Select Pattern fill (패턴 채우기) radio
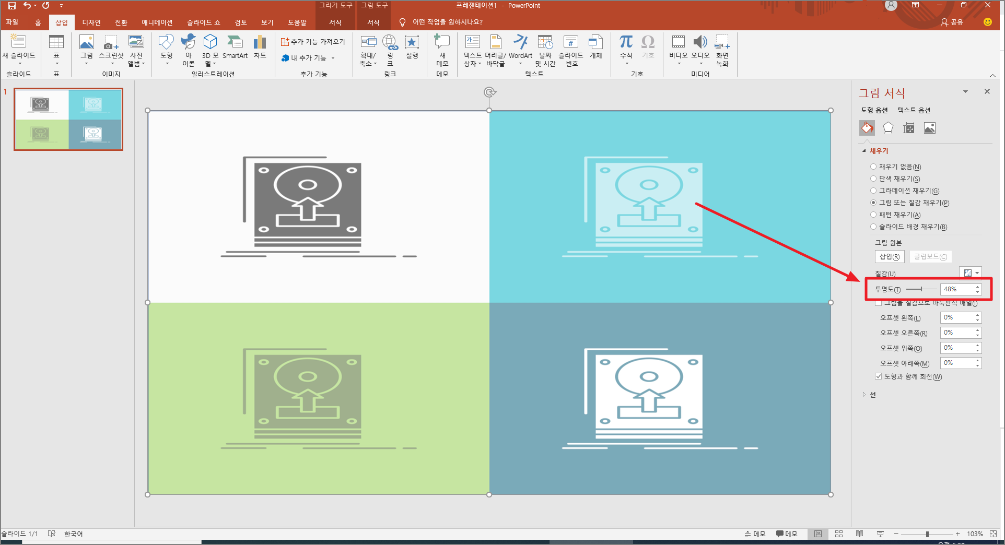This screenshot has width=1005, height=545. [x=873, y=215]
